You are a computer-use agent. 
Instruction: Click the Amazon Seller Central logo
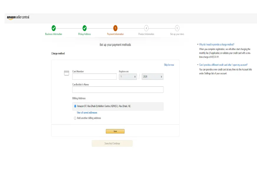(x=18, y=17)
